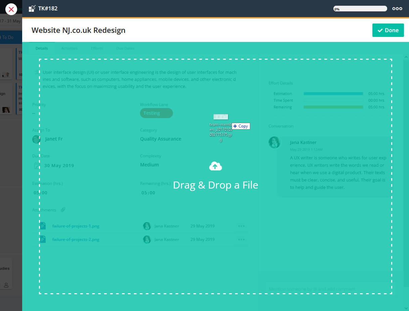Open the Testing workflow lane selector
The image size is (409, 311).
(156, 113)
